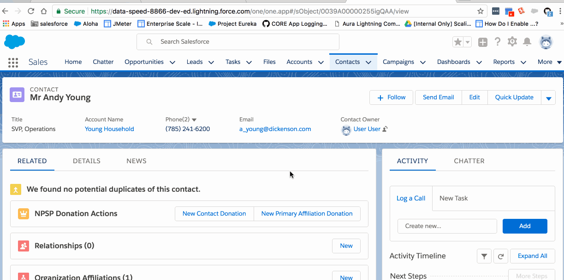Open the Opportunities nav dropdown chevron
Viewport: 564px width, 280px height.
coord(172,63)
